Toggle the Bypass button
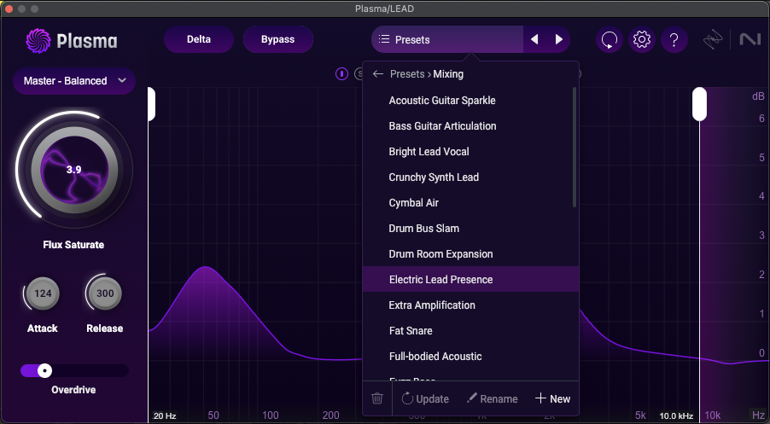Viewport: 770px width, 424px height. pyautogui.click(x=278, y=39)
